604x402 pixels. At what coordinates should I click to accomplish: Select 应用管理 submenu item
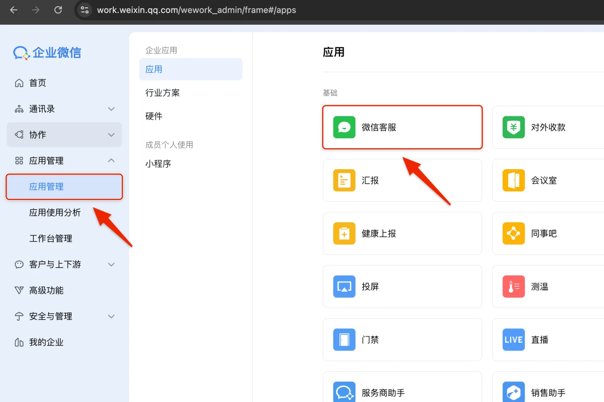pyautogui.click(x=64, y=187)
